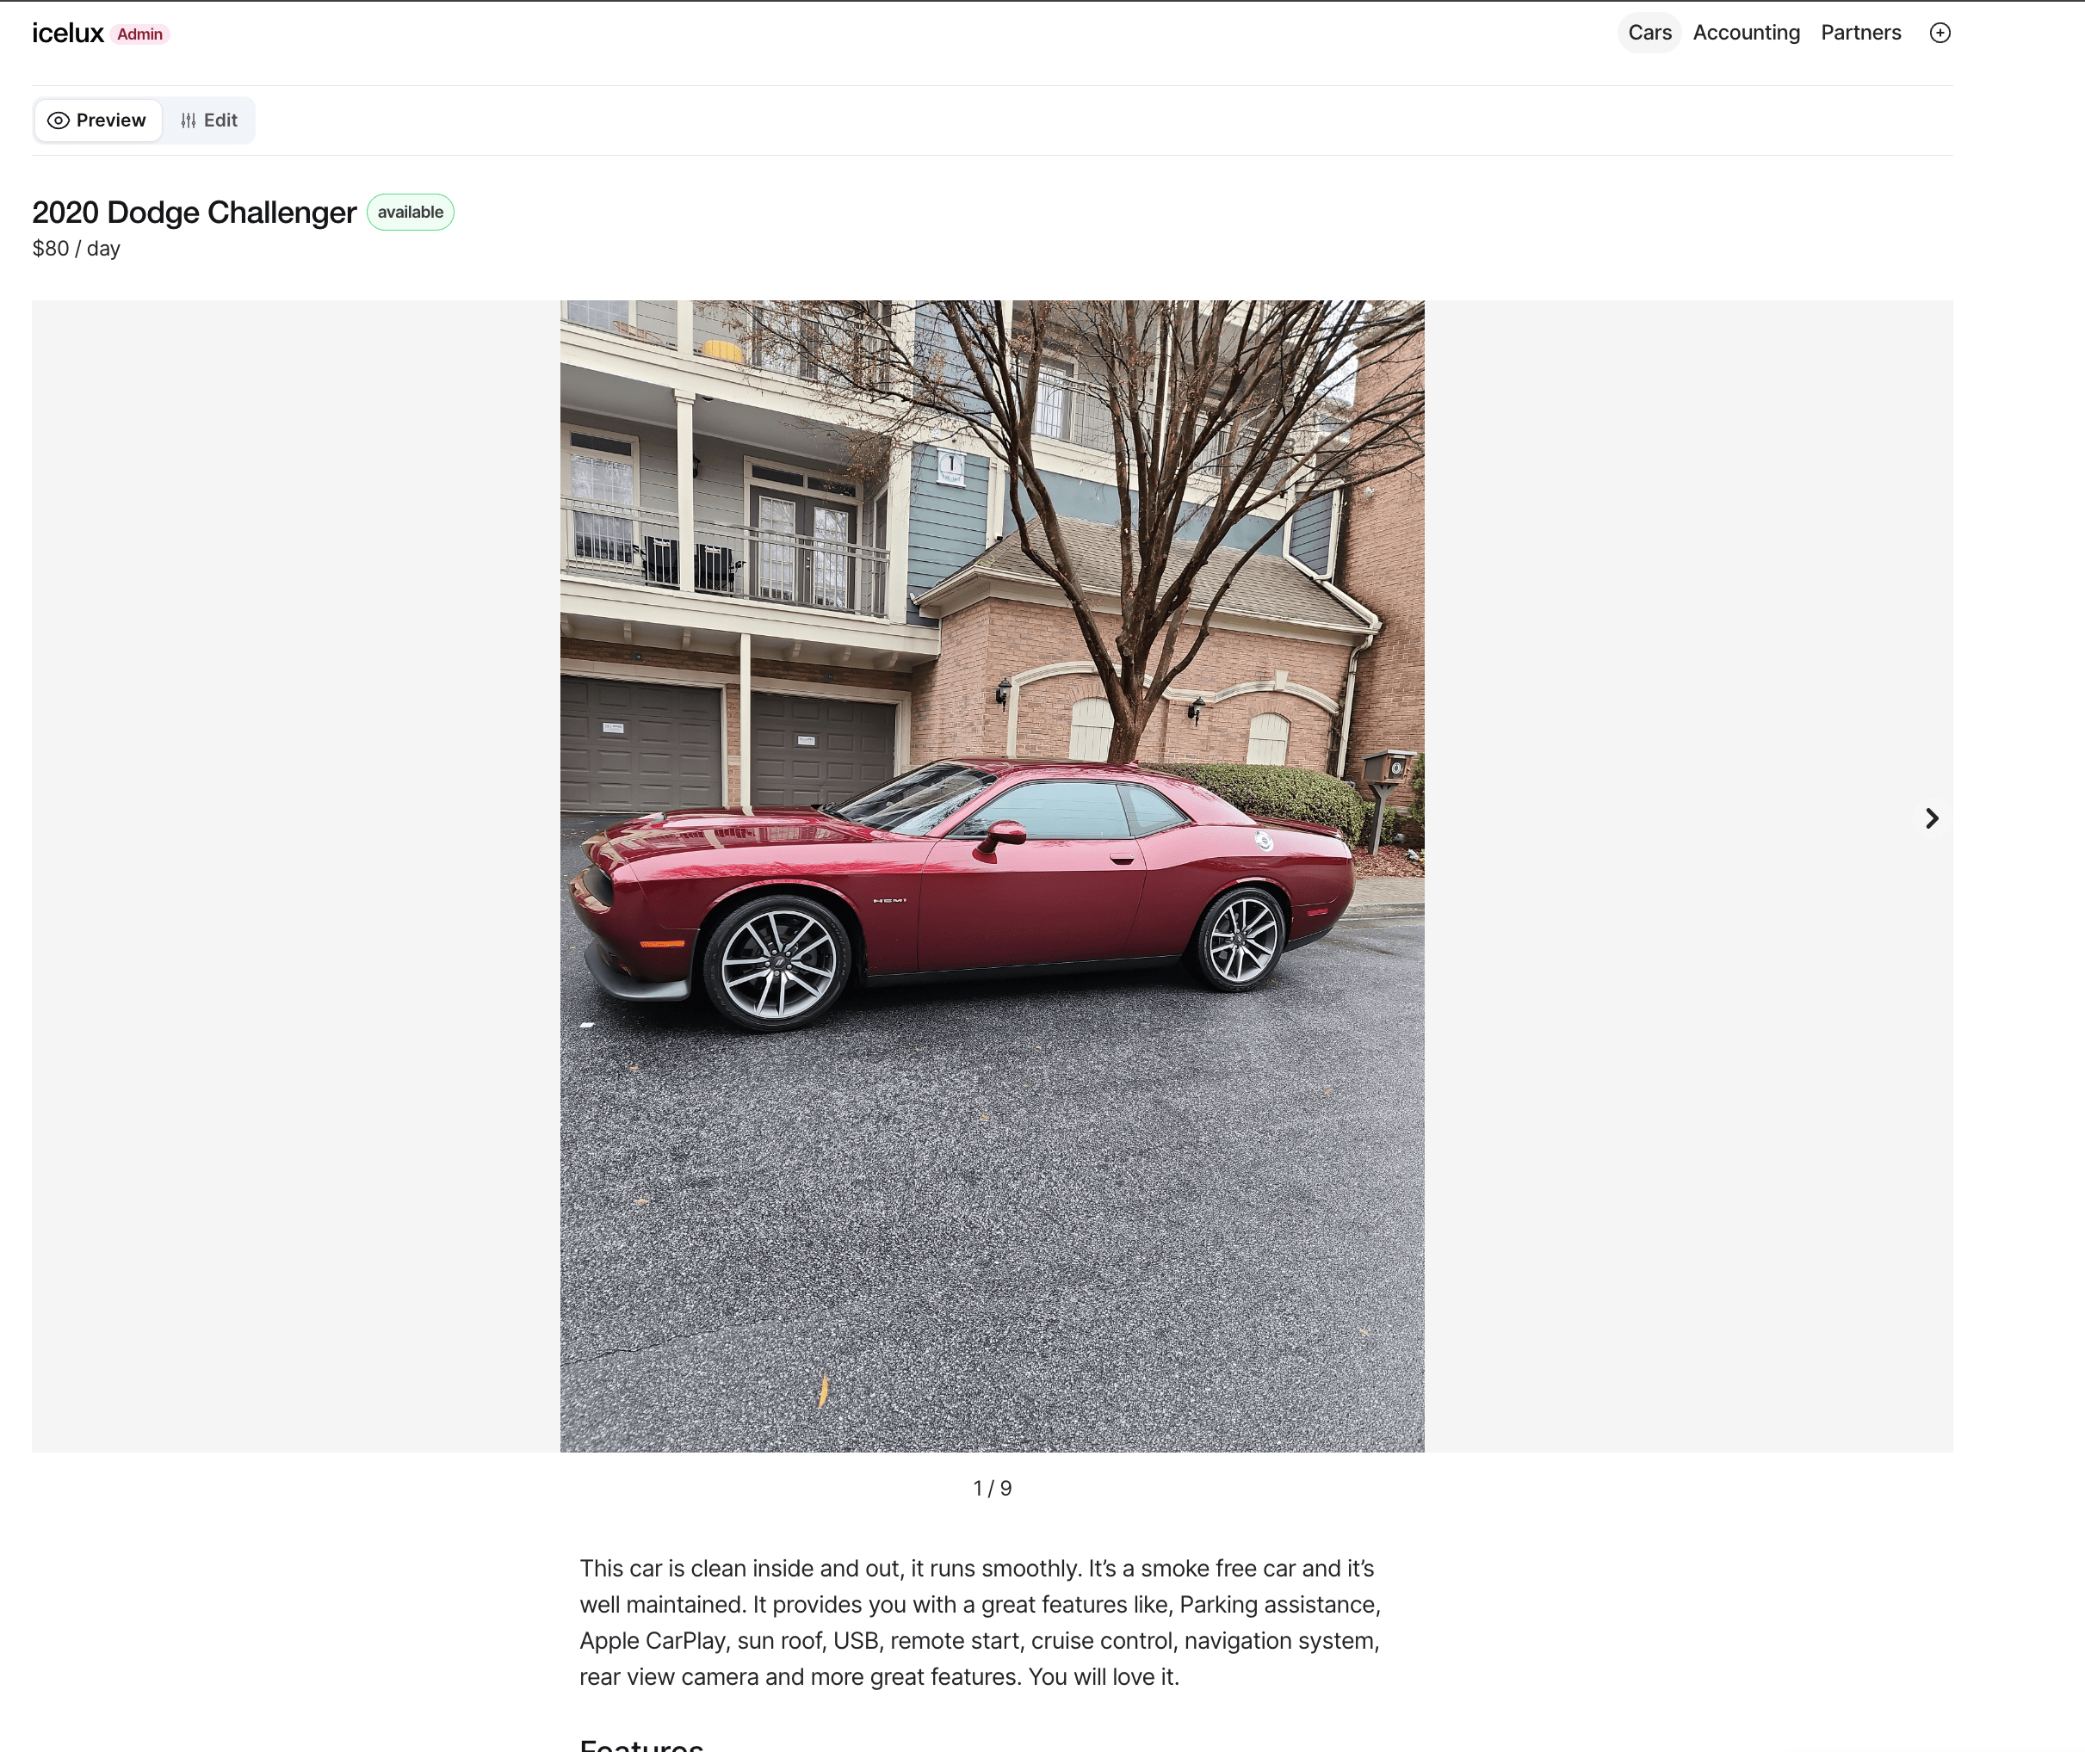Click the plus circle icon in header
This screenshot has width=2085, height=1752.
click(1939, 33)
